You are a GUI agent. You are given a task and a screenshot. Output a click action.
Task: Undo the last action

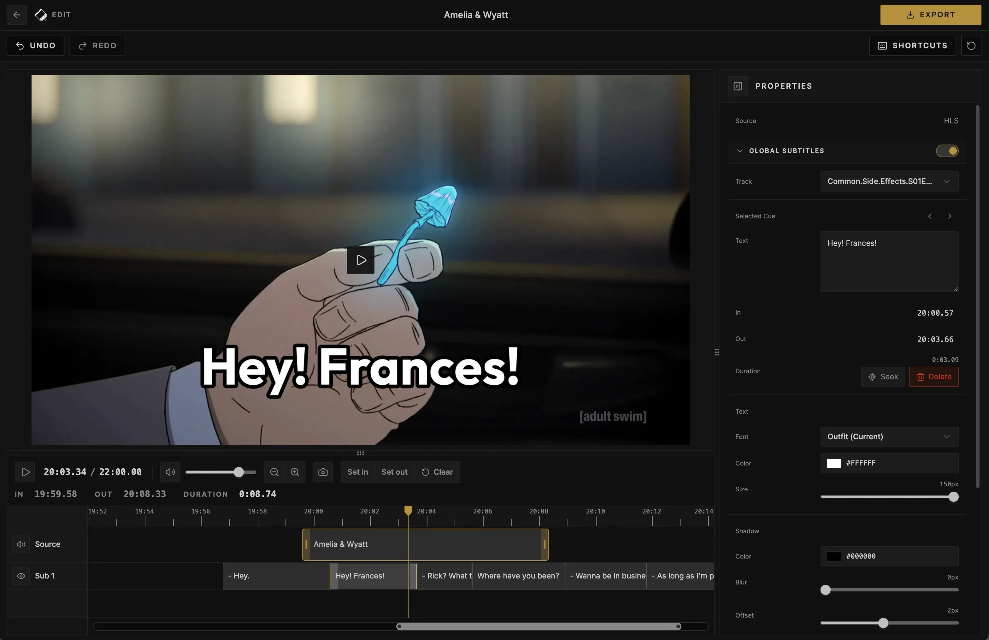pyautogui.click(x=36, y=45)
